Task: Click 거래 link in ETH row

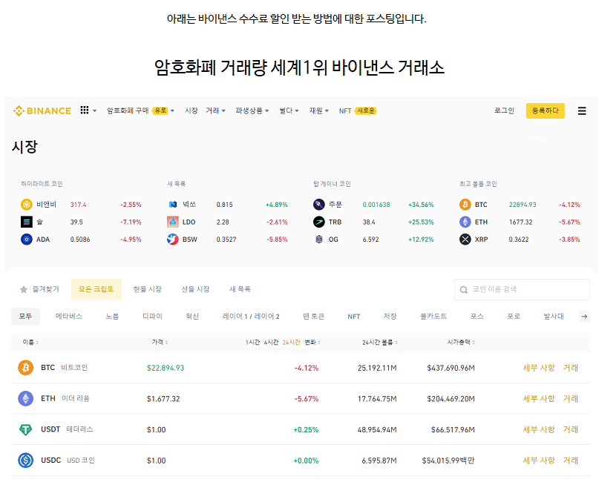Action: [x=570, y=398]
